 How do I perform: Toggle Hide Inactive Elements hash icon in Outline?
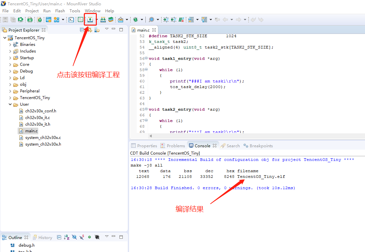(x=97, y=237)
